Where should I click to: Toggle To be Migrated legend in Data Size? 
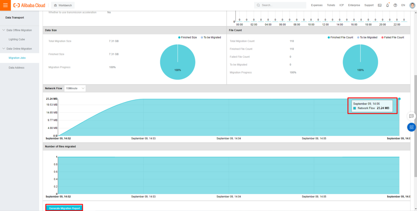[211, 37]
